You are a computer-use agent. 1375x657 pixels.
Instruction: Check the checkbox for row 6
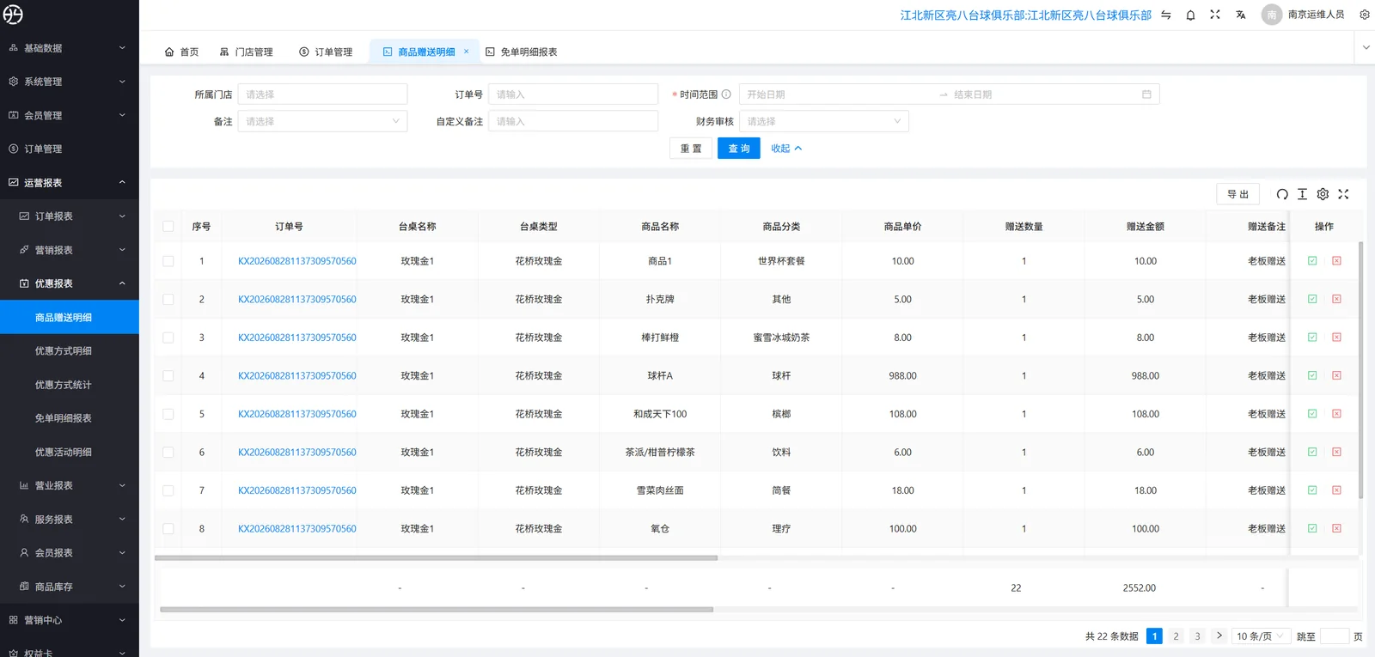pyautogui.click(x=168, y=453)
